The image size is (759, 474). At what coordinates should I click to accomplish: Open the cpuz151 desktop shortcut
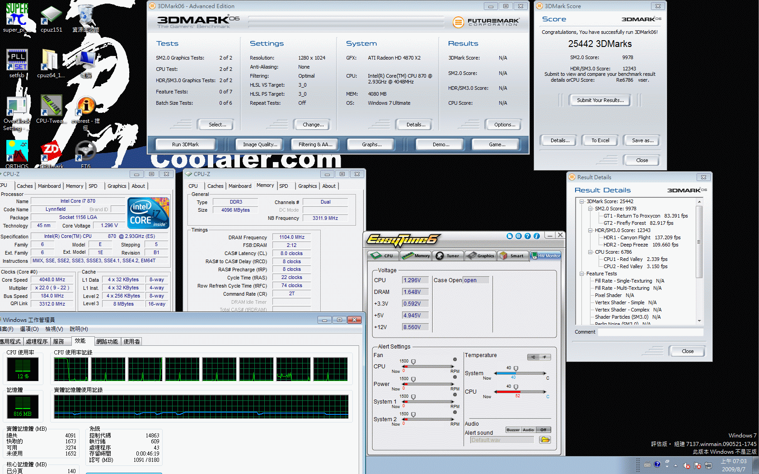coord(51,19)
